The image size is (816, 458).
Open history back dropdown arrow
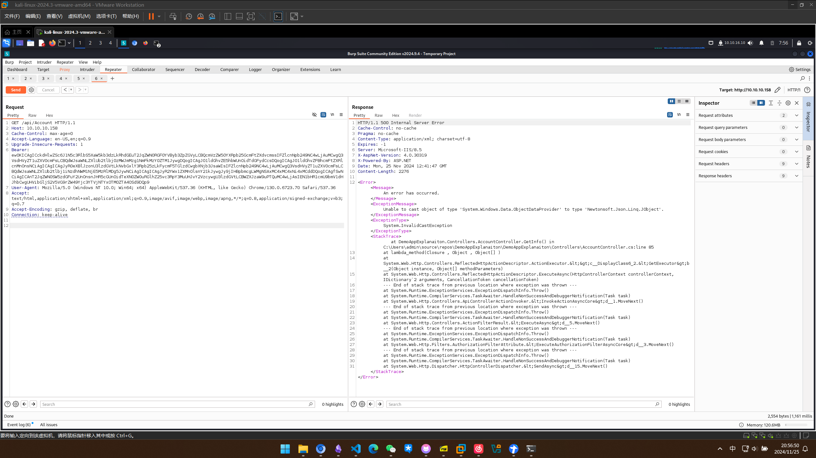(x=71, y=90)
